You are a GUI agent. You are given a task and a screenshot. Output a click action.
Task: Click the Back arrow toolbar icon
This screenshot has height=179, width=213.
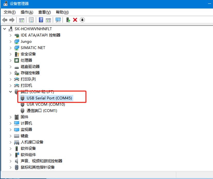pyautogui.click(x=5, y=20)
